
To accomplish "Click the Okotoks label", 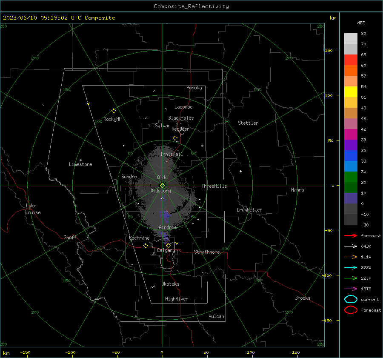I will click(170, 284).
